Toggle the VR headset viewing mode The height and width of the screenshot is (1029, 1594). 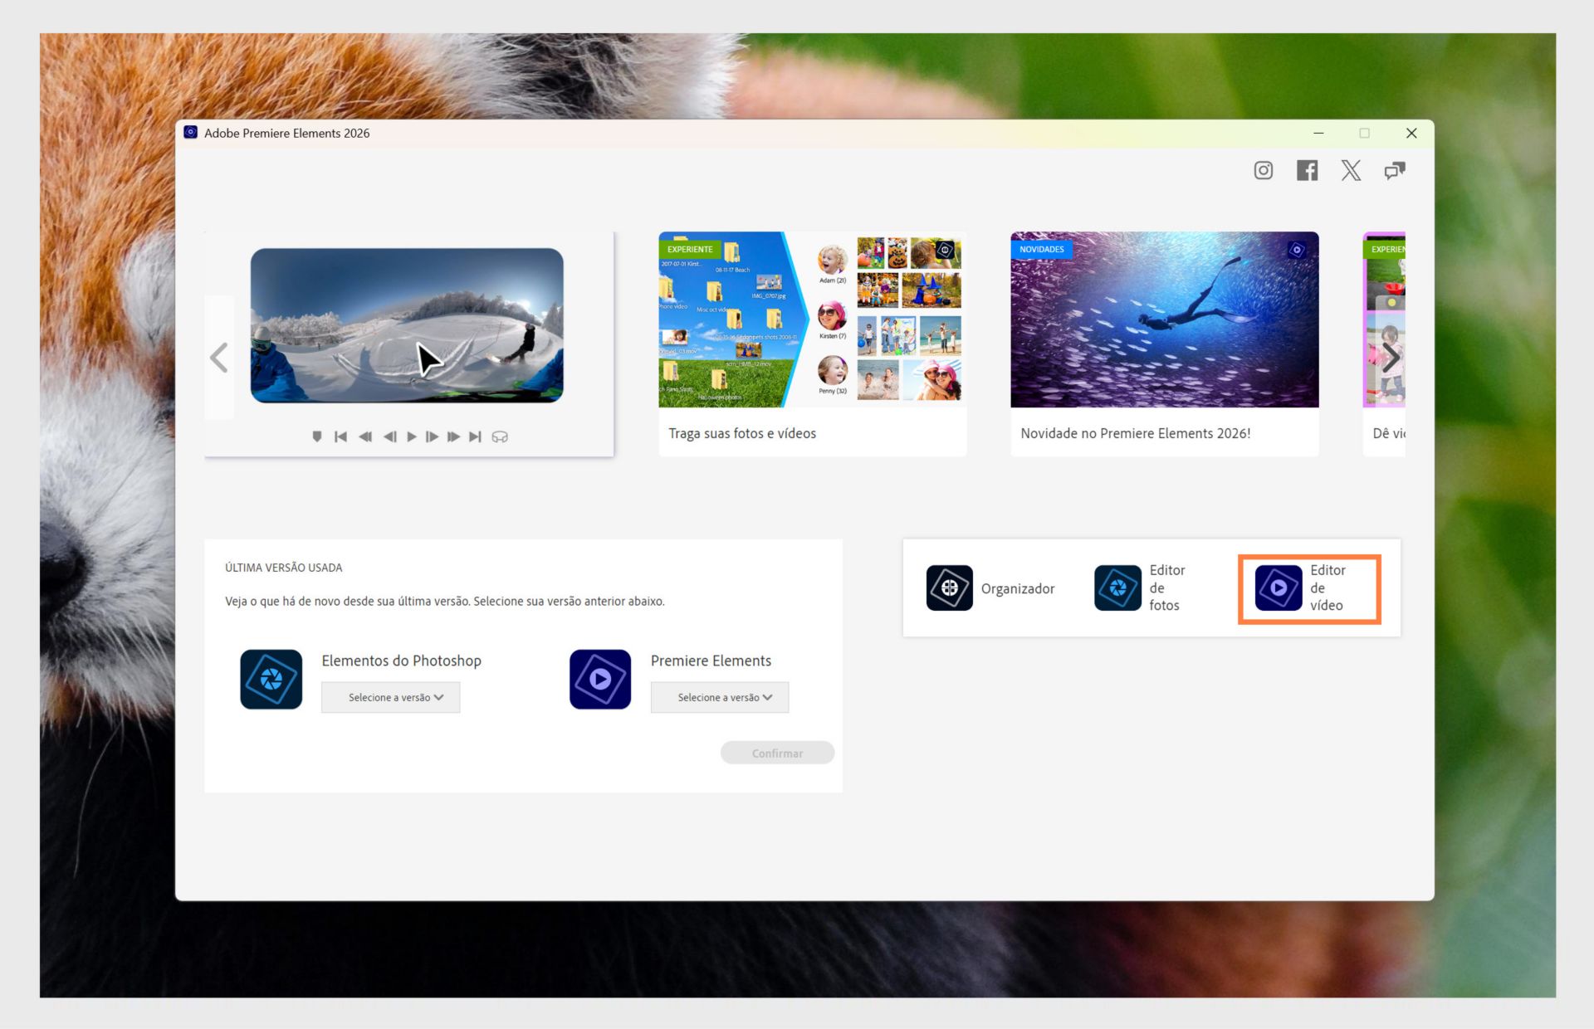tap(500, 436)
